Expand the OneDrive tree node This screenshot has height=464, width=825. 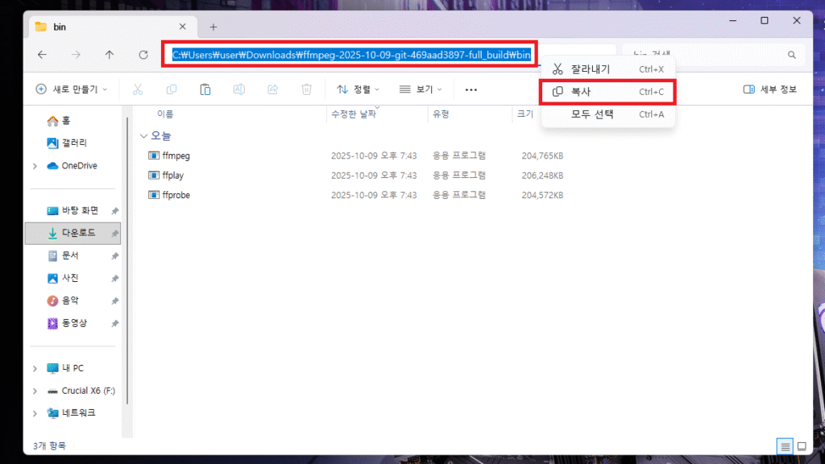(35, 166)
